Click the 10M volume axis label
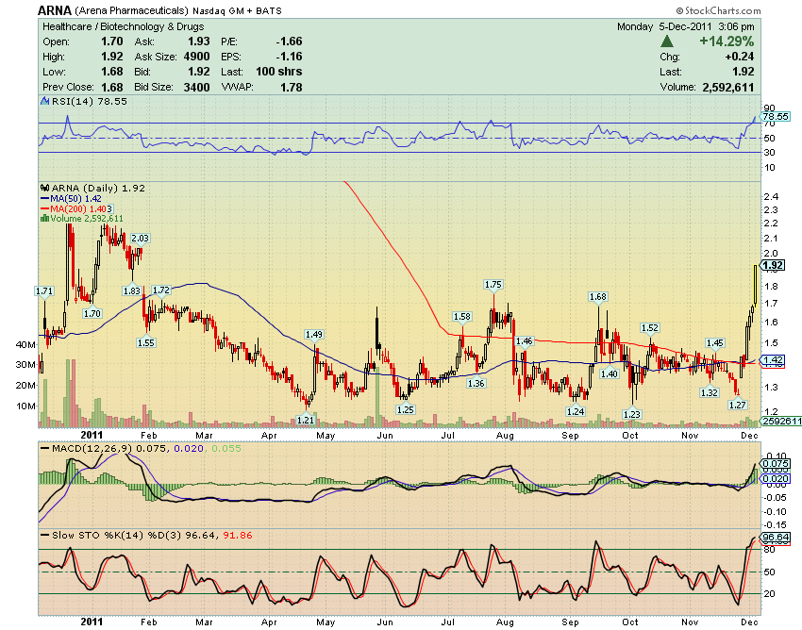 tap(25, 406)
